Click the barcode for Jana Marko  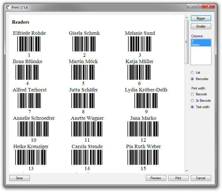click(143, 129)
